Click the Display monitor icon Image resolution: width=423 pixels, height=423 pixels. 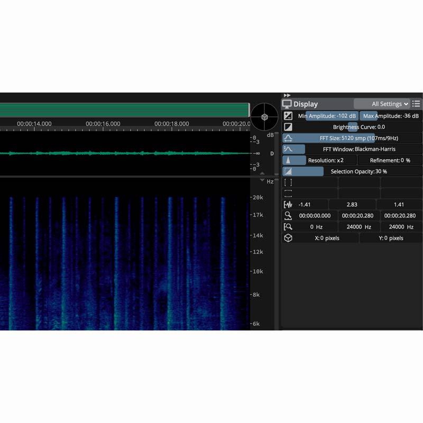point(287,104)
